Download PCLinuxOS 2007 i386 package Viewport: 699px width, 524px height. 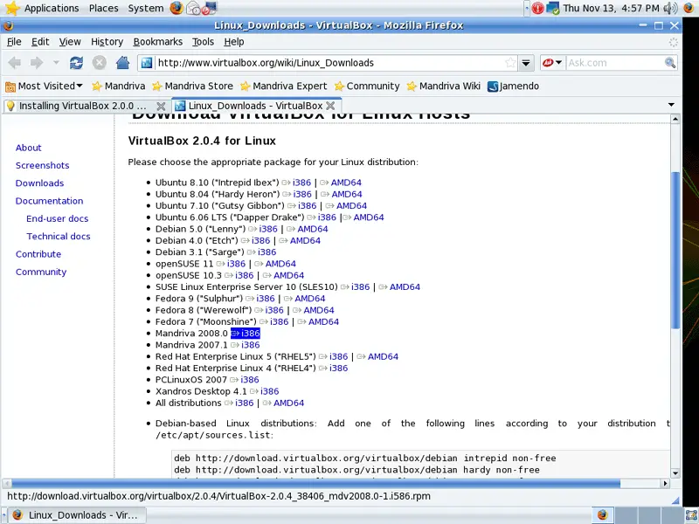coord(249,380)
